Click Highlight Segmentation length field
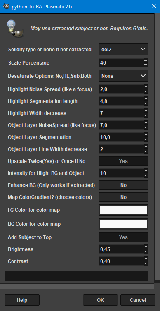The height and width of the screenshot is (311, 160). tap(121, 101)
